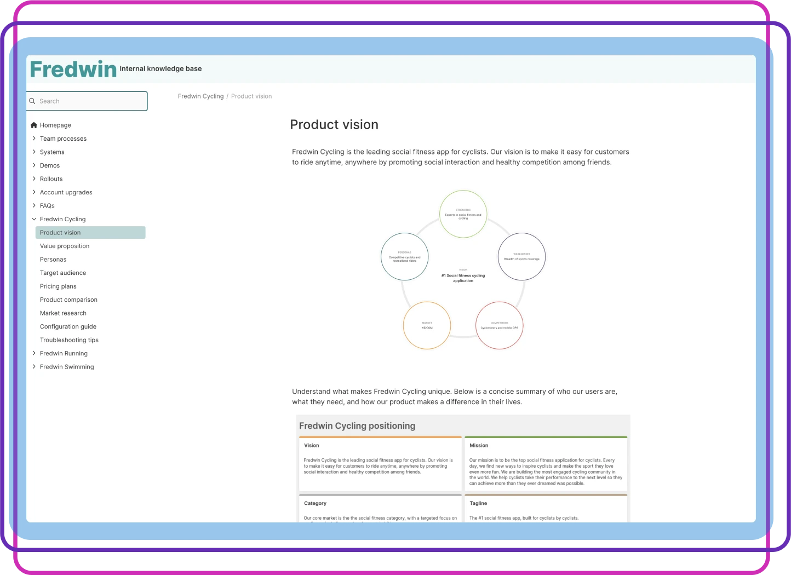Click Product vision breadcrumb text
Viewport: 791px width, 575px height.
[251, 96]
